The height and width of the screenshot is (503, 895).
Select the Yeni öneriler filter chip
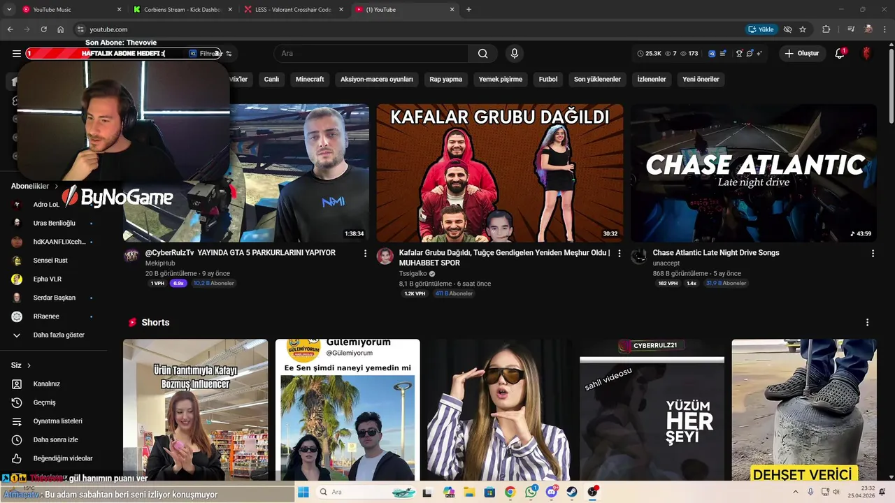pos(701,80)
